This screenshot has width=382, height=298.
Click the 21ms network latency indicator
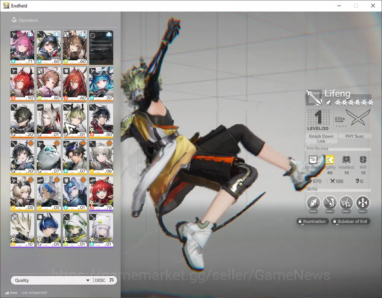[12, 293]
